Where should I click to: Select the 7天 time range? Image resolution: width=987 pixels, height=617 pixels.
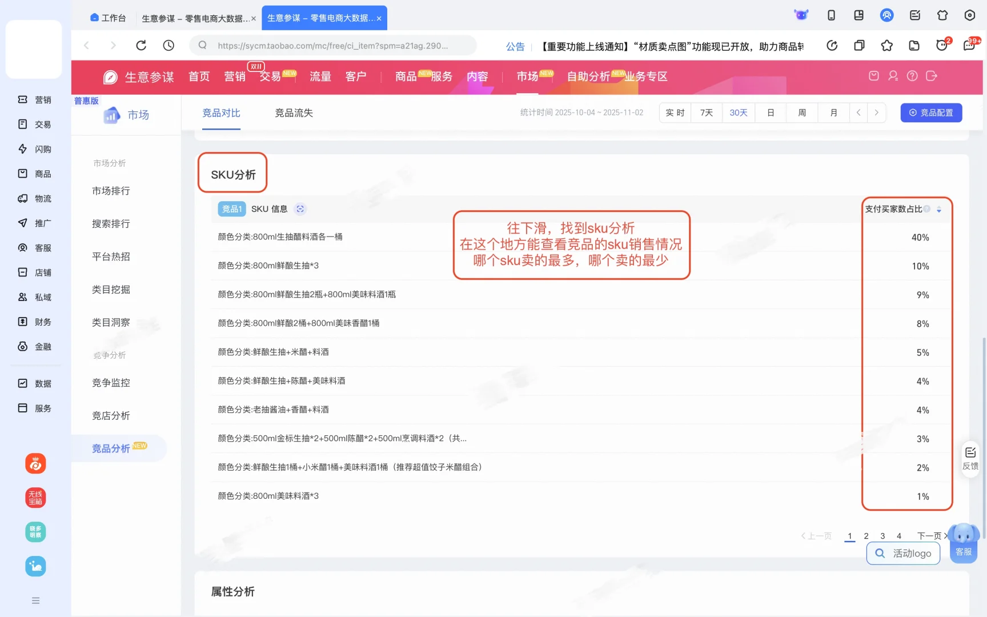point(707,113)
